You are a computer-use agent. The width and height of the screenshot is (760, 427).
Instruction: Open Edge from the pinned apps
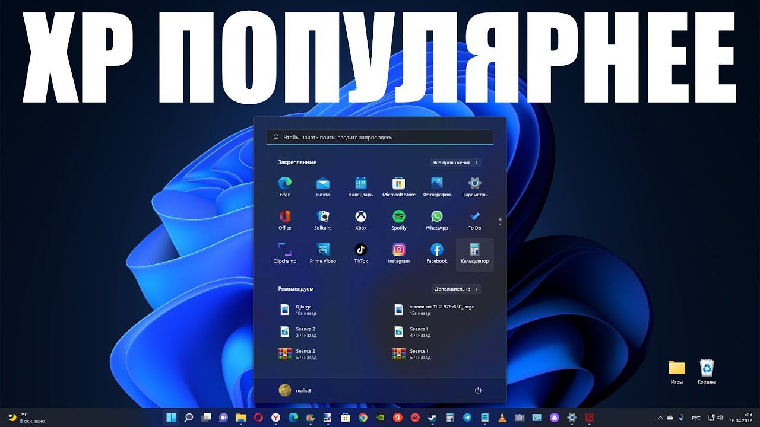pyautogui.click(x=285, y=186)
